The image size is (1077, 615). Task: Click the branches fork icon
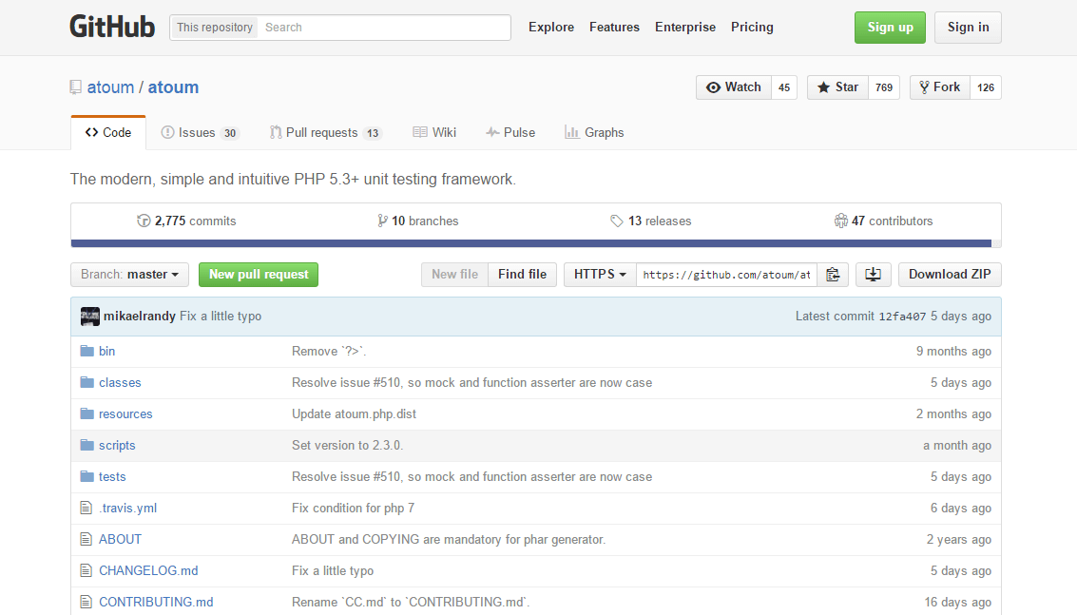(x=382, y=221)
